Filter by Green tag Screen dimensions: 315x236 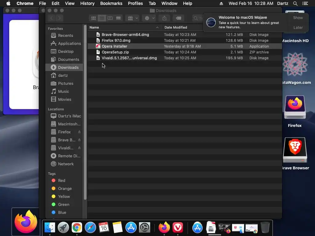[x=64, y=204]
